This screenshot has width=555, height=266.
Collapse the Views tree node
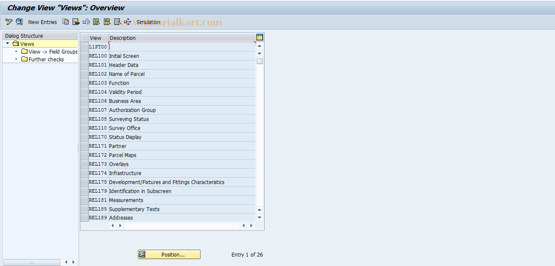tap(8, 44)
